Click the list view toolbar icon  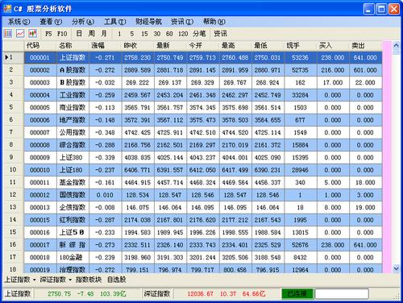tap(8, 34)
